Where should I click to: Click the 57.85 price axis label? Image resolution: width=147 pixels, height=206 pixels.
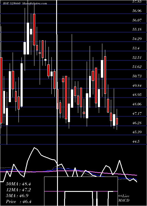tap(137, 1)
